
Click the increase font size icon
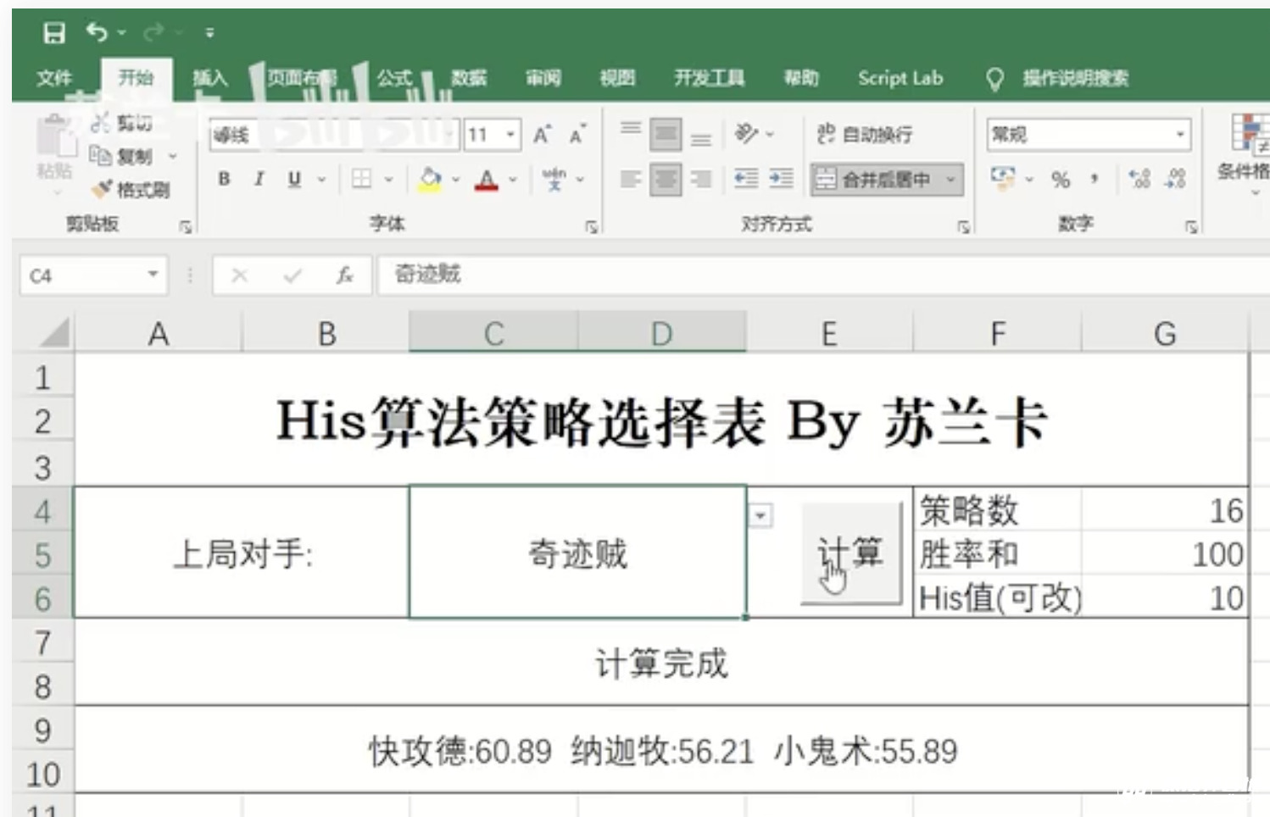coord(542,135)
